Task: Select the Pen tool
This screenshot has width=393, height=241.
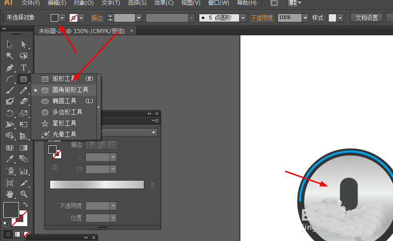Action: coord(10,67)
